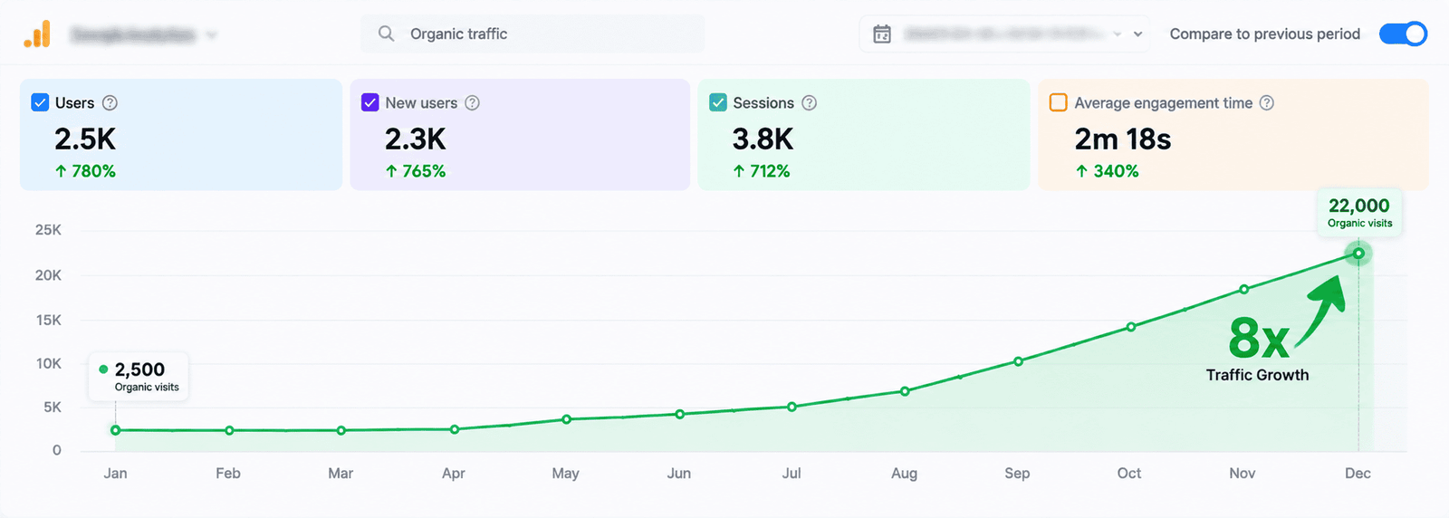Click the 22,000 Organic visits tooltip

[x=1359, y=213]
